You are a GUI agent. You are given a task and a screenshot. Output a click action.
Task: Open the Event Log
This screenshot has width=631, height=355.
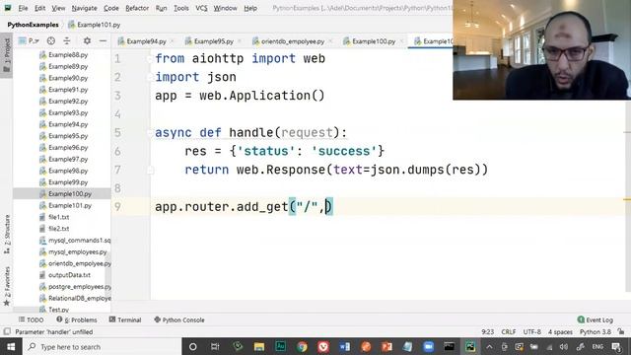point(596,319)
